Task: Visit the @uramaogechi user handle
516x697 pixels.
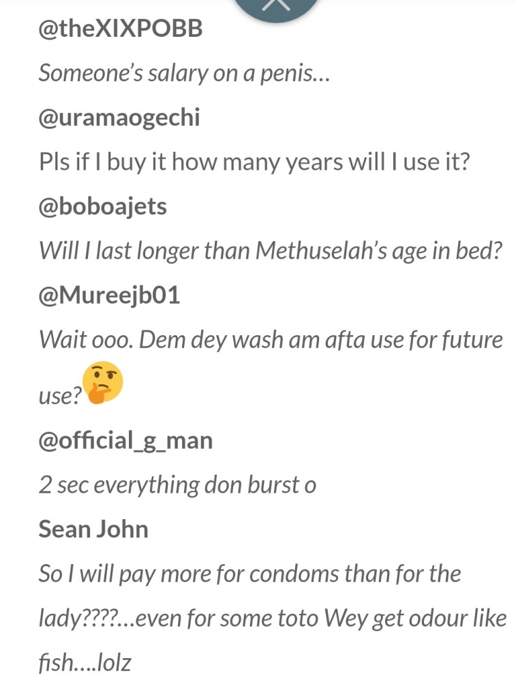Action: point(119,117)
